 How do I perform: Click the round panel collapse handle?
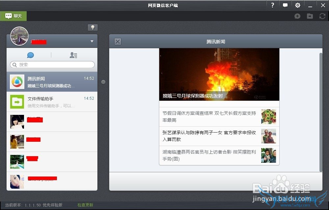click(x=103, y=82)
